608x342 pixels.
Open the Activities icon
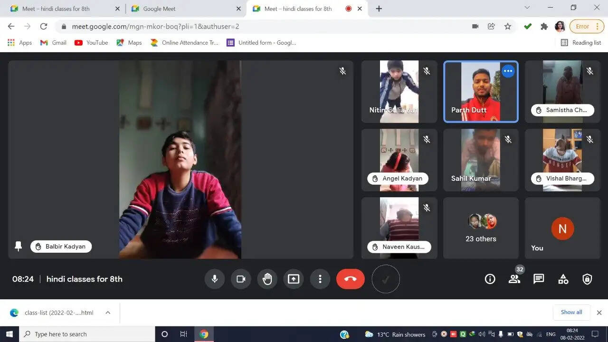click(x=563, y=279)
